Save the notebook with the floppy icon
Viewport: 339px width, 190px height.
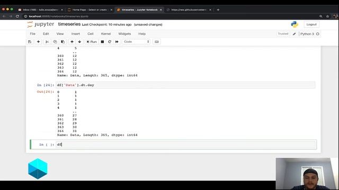pyautogui.click(x=30, y=42)
